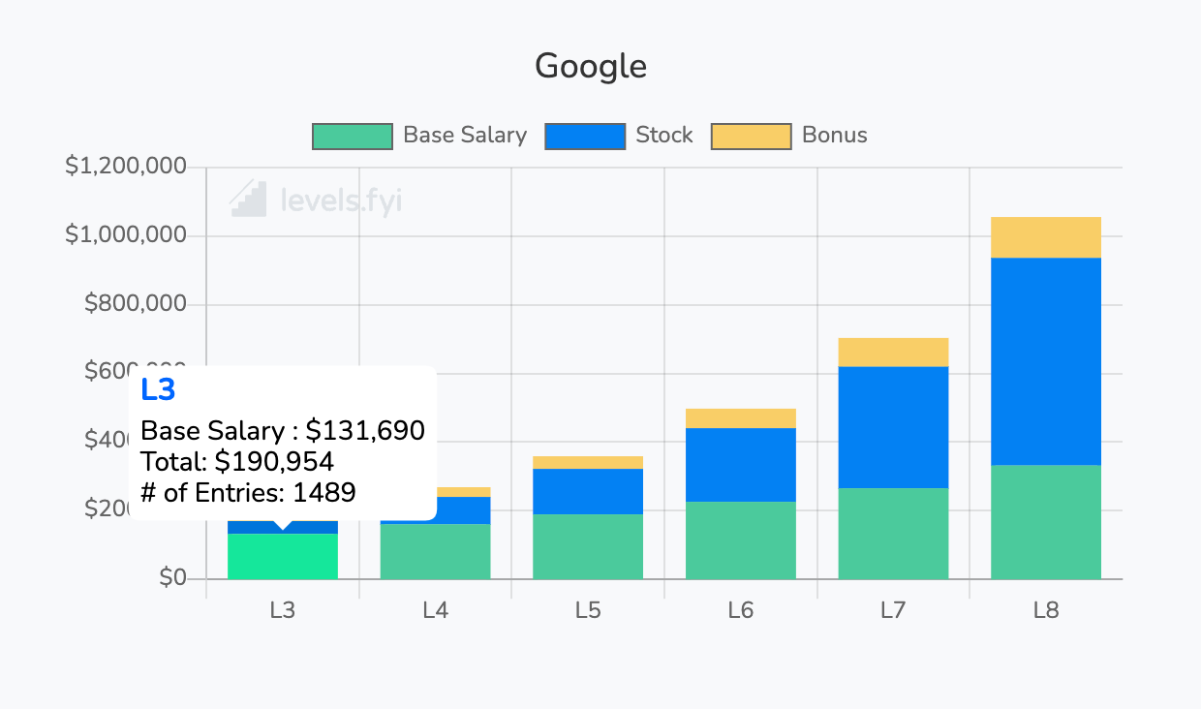The image size is (1201, 709).
Task: Click the L8 axis label
Action: coord(1046,610)
